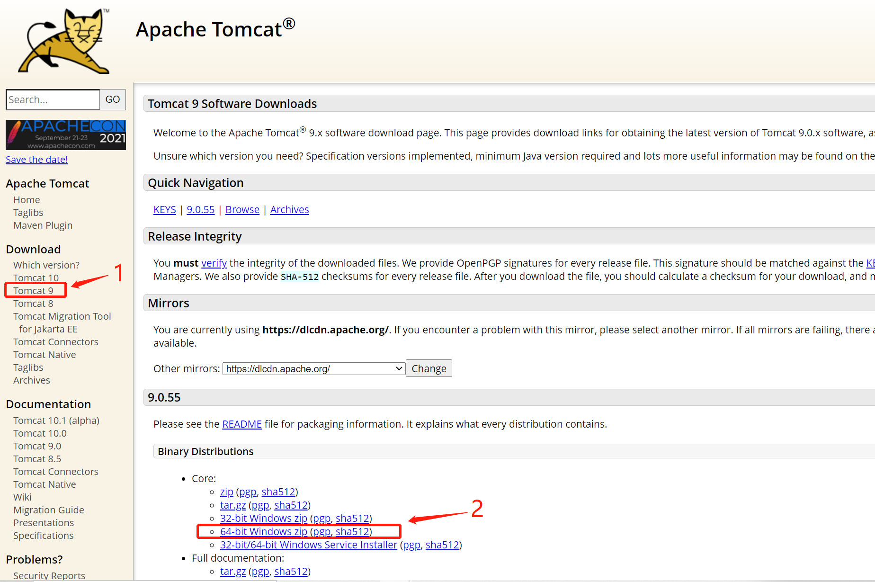Open Security Reports under Problems?
The width and height of the screenshot is (875, 582).
pos(49,575)
